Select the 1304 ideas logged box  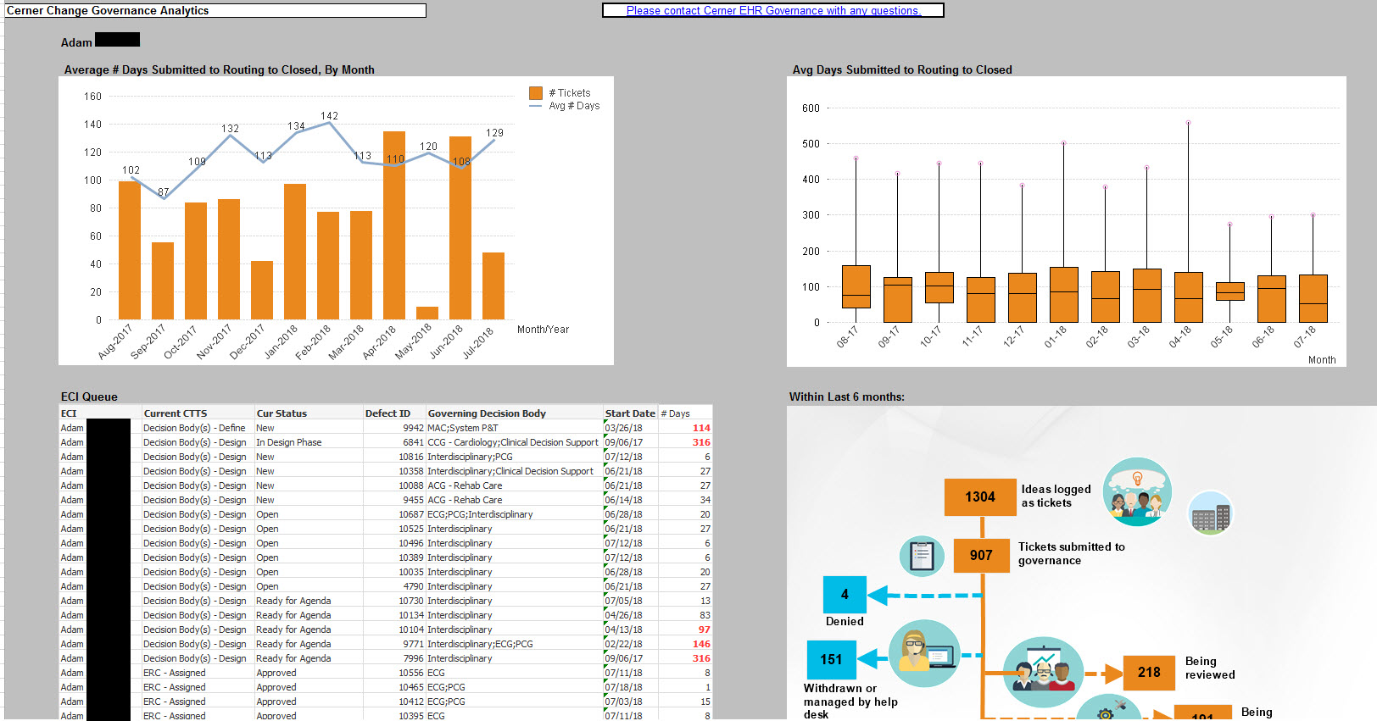point(980,496)
